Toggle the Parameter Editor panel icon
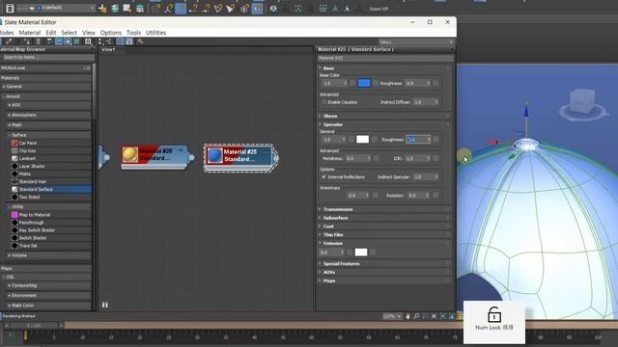This screenshot has height=347, width=618. tap(129, 41)
